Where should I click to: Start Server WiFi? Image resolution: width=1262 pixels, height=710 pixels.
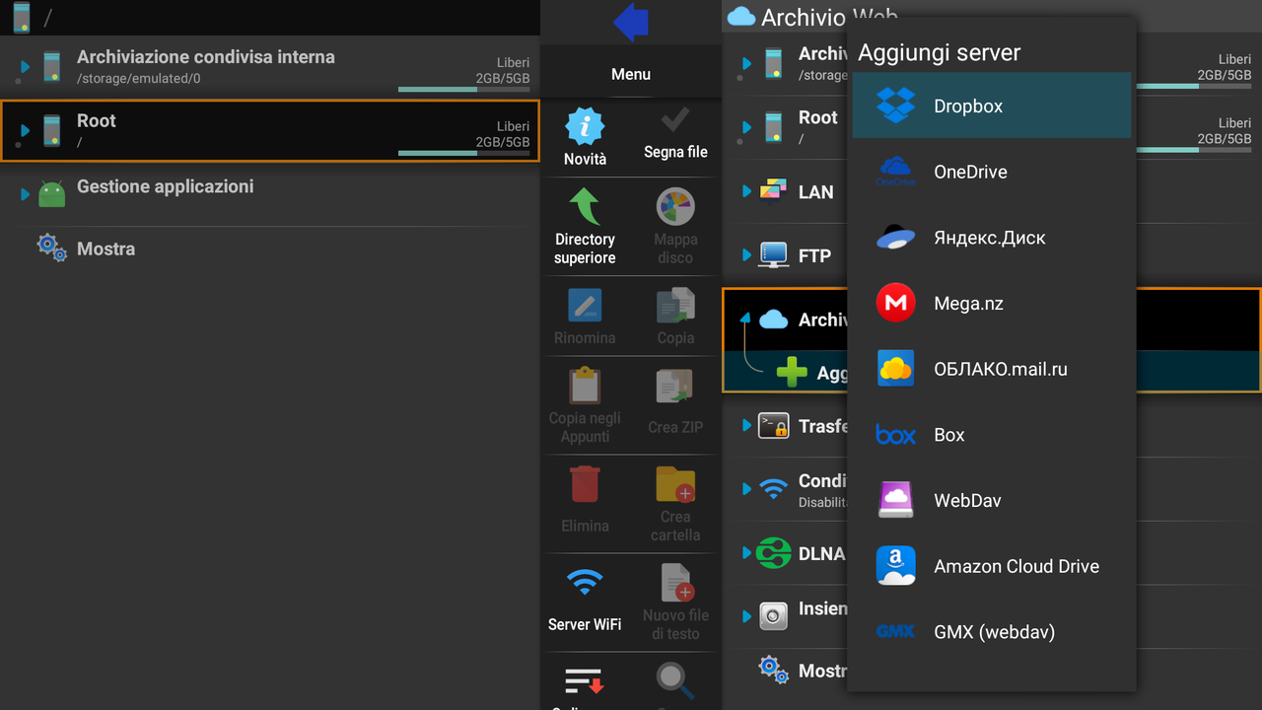click(x=585, y=598)
